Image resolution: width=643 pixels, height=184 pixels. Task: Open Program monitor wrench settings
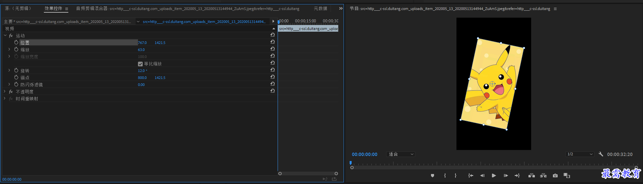pyautogui.click(x=601, y=154)
